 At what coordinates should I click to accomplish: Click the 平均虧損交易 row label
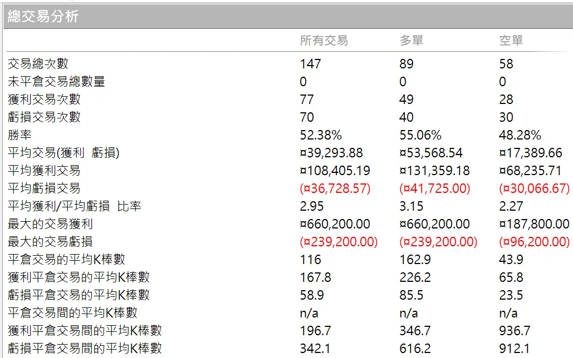44,188
